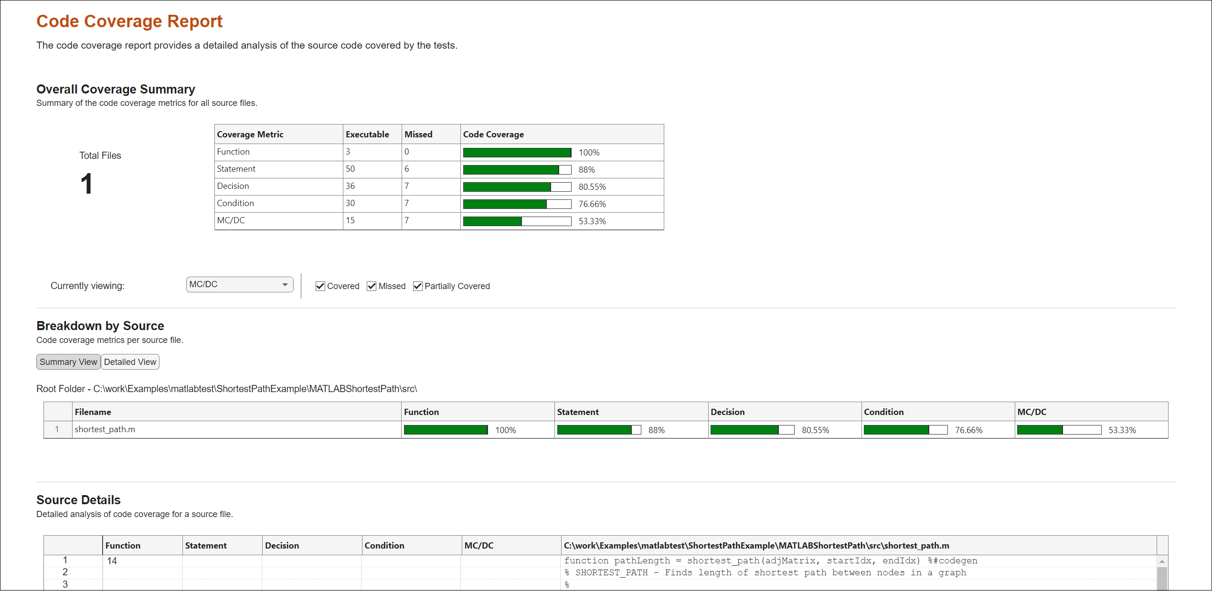Click the Statement header in Source Details

(x=206, y=545)
